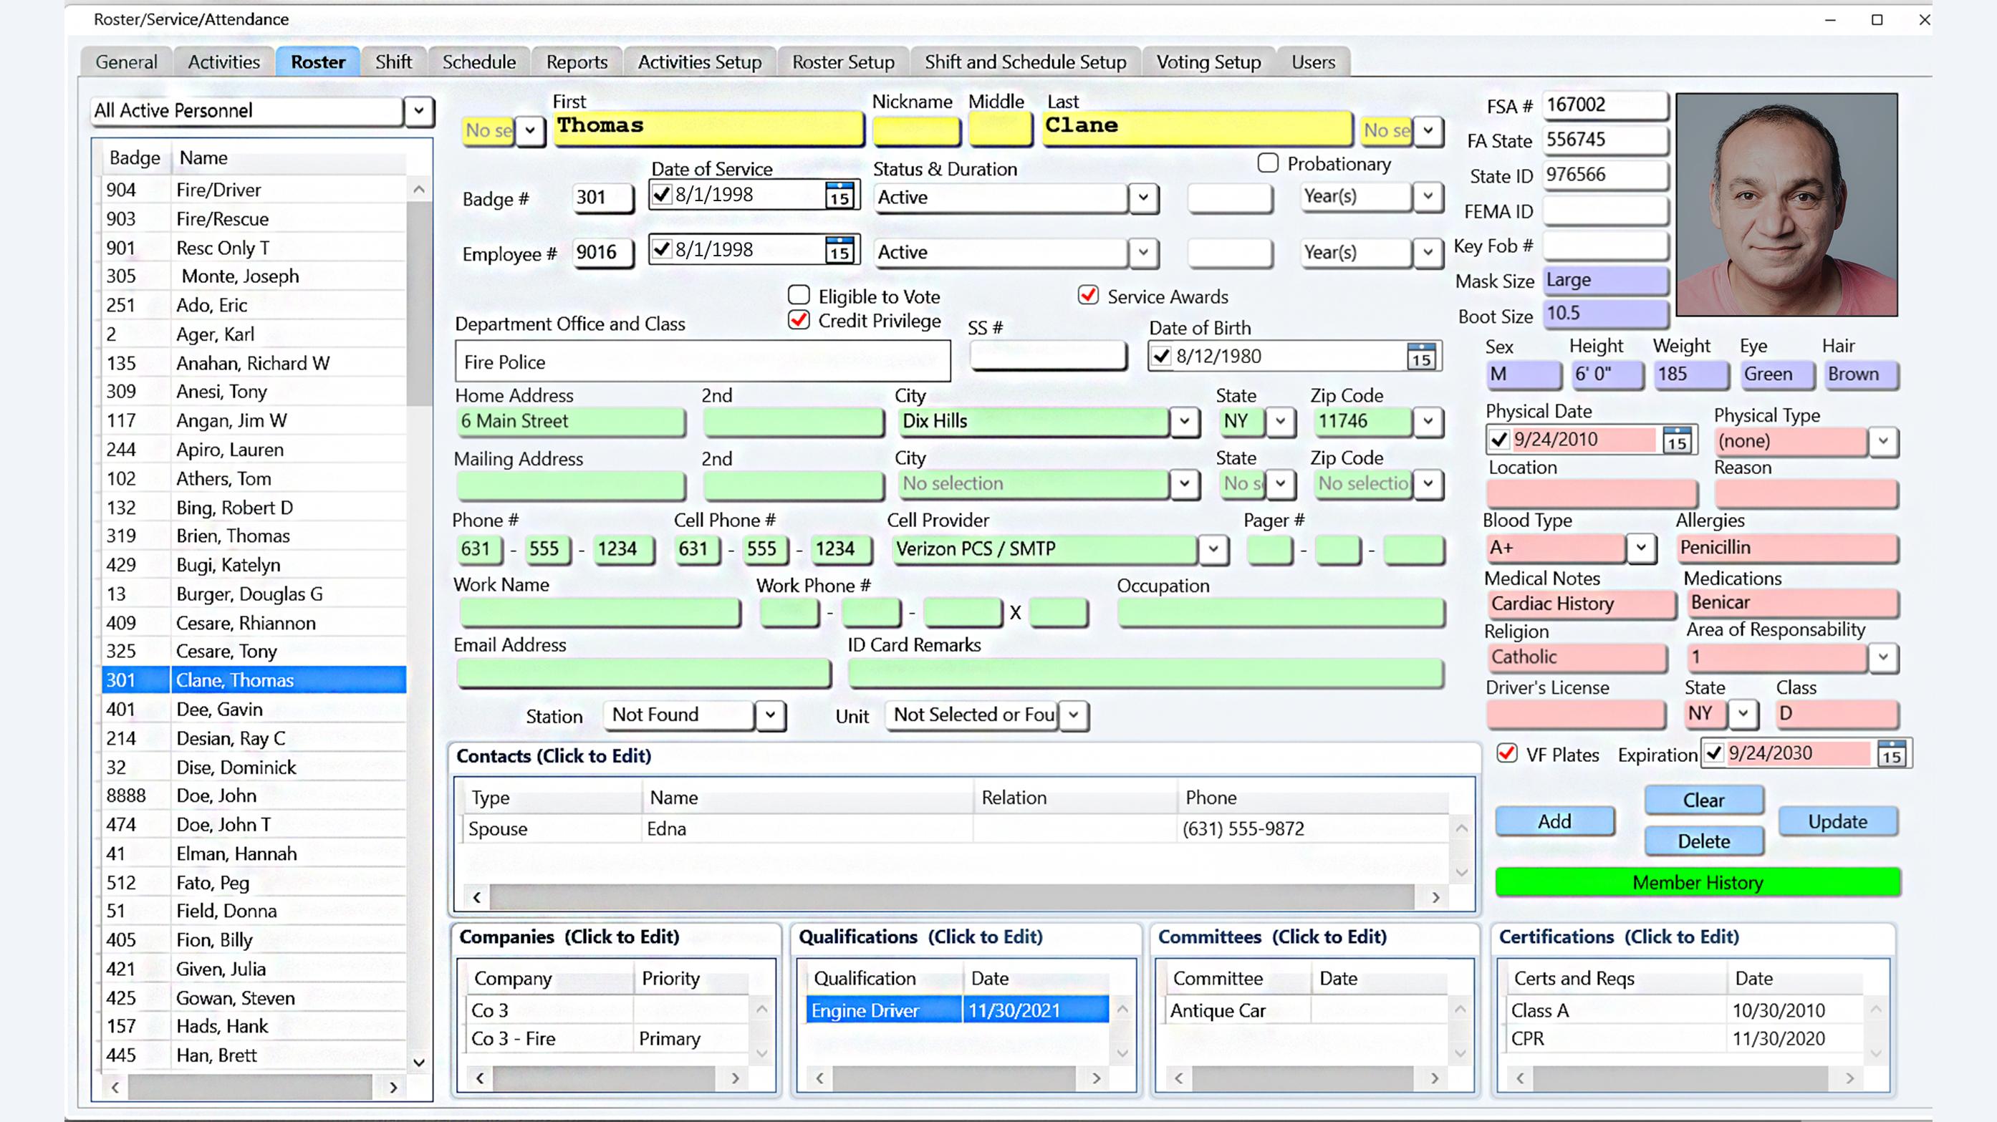Click Thomas Clane's member photo
The width and height of the screenshot is (1997, 1122).
[1786, 205]
